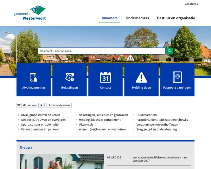Open the Afvalinzameling tile with bin icon
The image size is (211, 169).
tap(34, 80)
